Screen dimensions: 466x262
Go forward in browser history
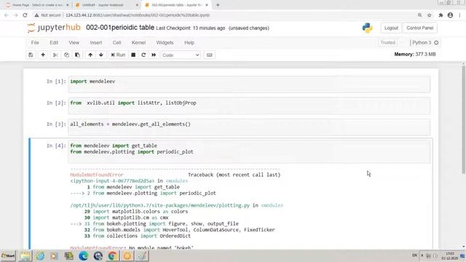point(15,15)
